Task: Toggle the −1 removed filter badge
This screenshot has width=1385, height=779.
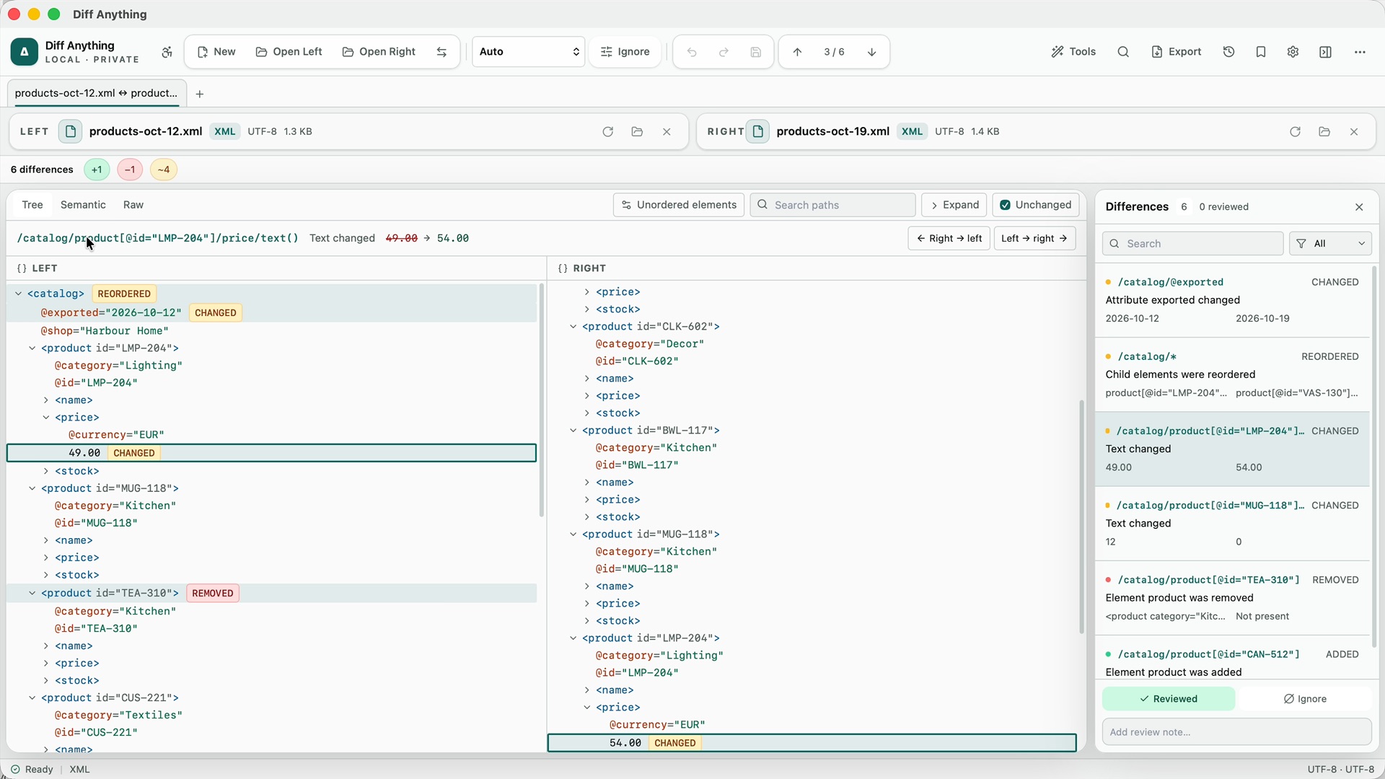Action: (x=130, y=170)
